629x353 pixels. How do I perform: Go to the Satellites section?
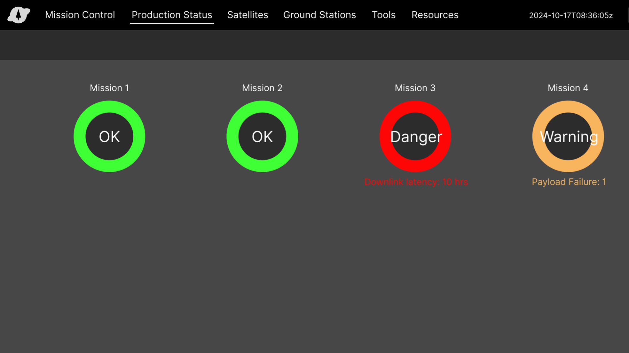tap(248, 15)
